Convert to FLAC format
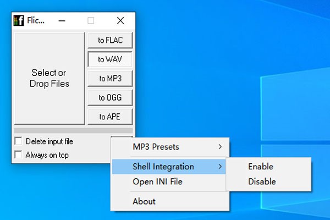330x220 pixels. point(110,40)
